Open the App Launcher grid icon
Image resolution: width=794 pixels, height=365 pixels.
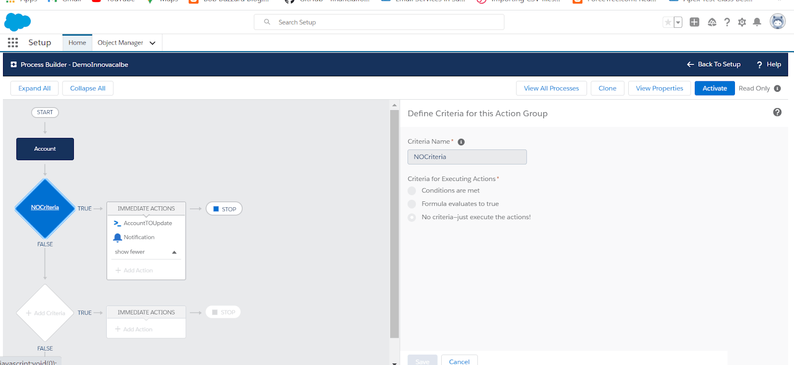13,43
